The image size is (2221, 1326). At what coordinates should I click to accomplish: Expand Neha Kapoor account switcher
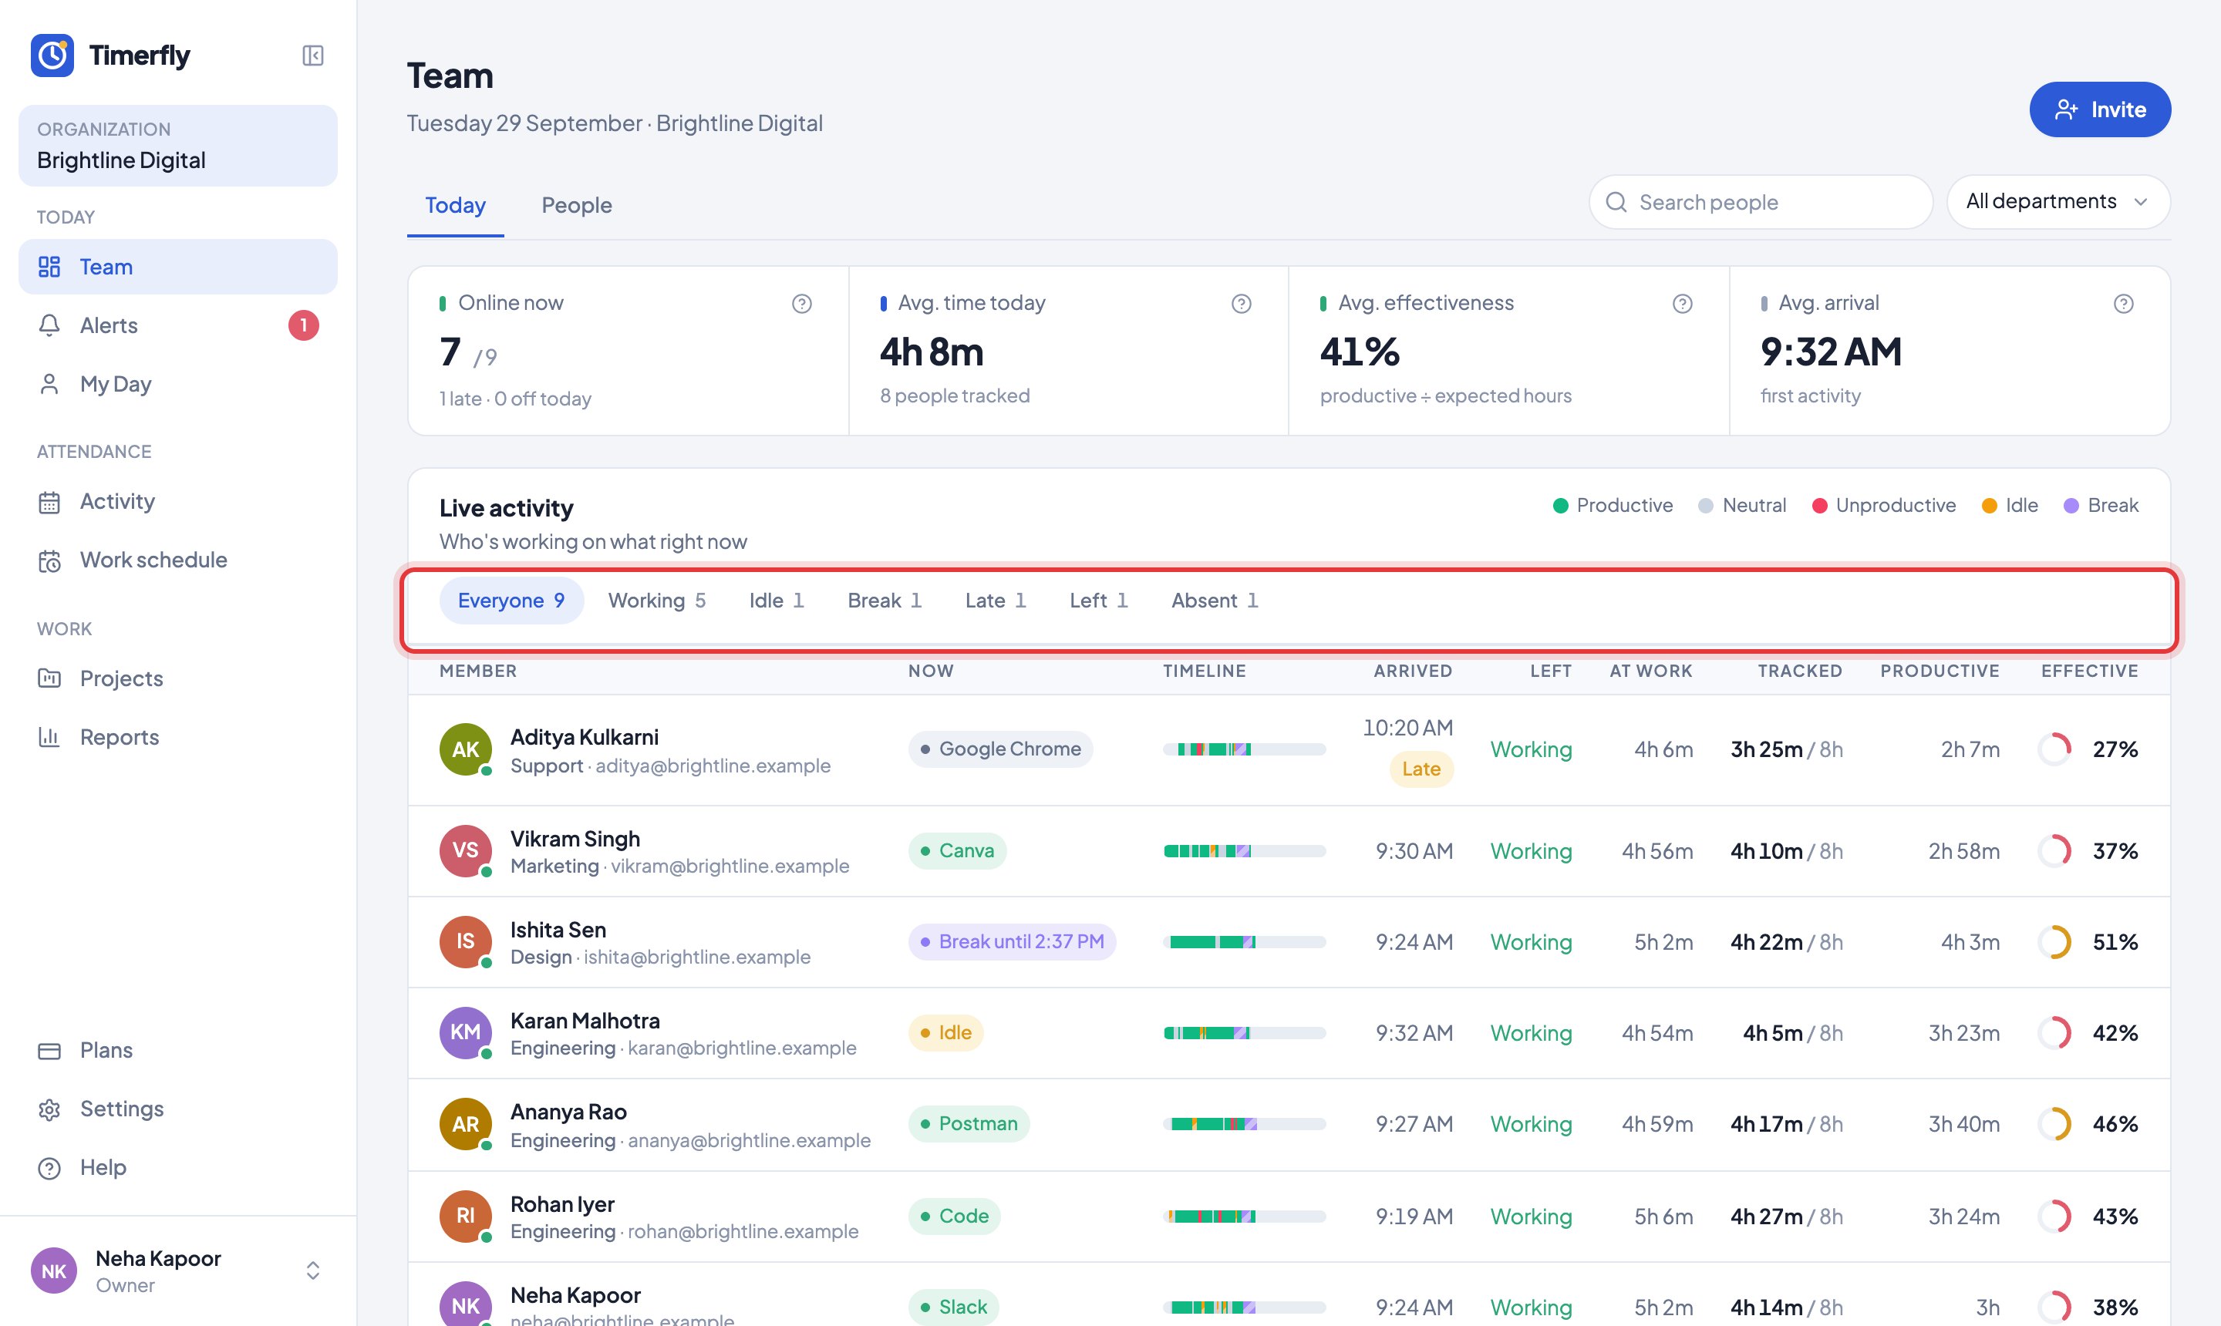point(313,1270)
